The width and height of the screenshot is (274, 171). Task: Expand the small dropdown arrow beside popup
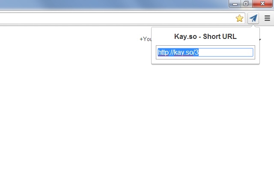[260, 40]
